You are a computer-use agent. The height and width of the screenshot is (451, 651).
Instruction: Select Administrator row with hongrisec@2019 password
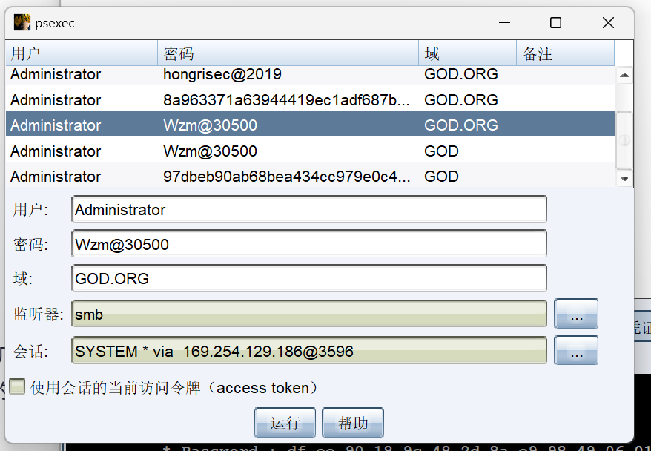(x=222, y=75)
